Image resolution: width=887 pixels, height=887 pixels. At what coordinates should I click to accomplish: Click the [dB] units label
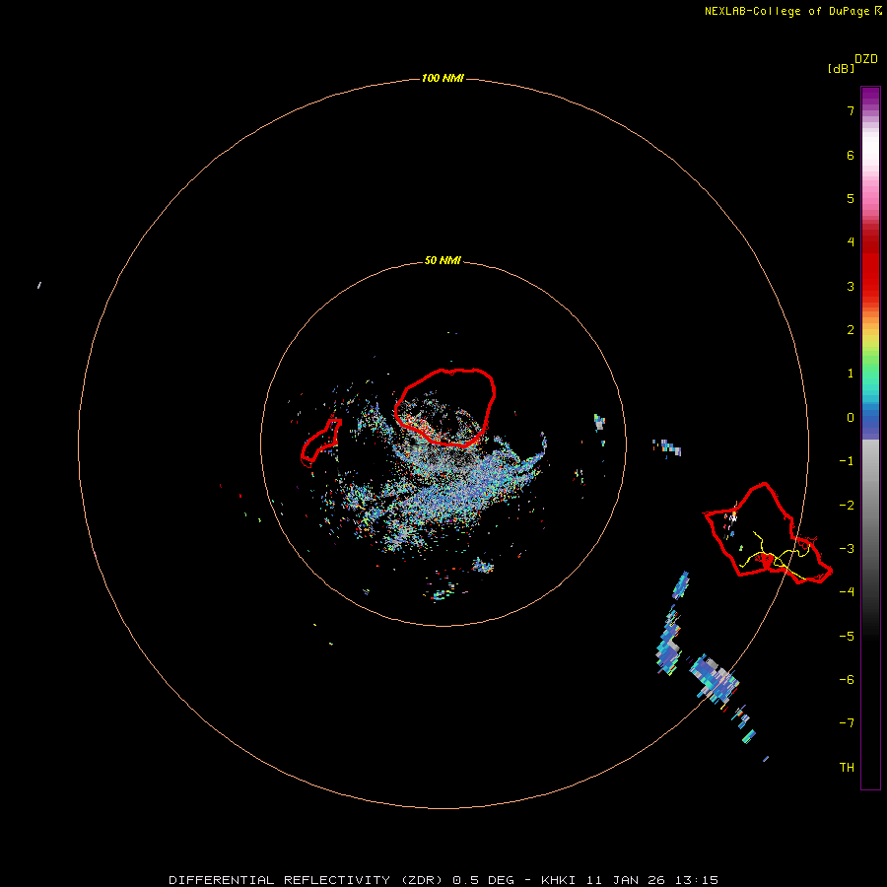841,68
